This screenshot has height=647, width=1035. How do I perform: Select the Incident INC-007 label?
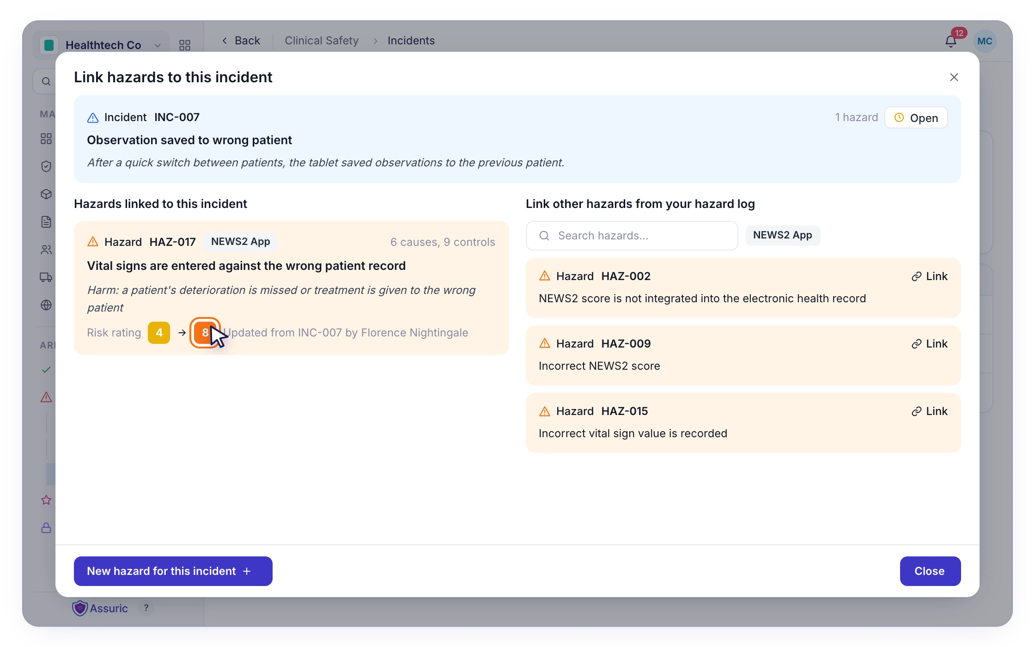[x=143, y=117]
